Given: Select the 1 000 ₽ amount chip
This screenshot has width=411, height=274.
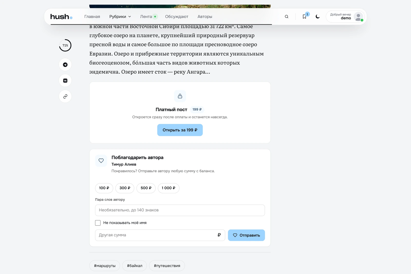Looking at the screenshot, I should point(169,188).
